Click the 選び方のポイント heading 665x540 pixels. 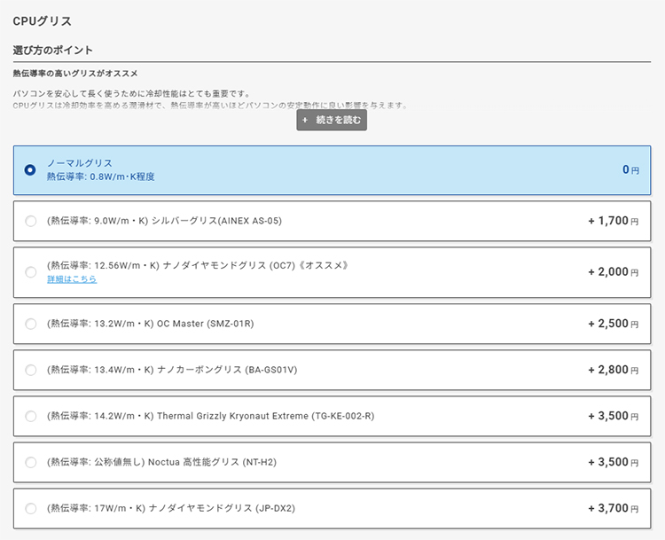click(x=53, y=51)
